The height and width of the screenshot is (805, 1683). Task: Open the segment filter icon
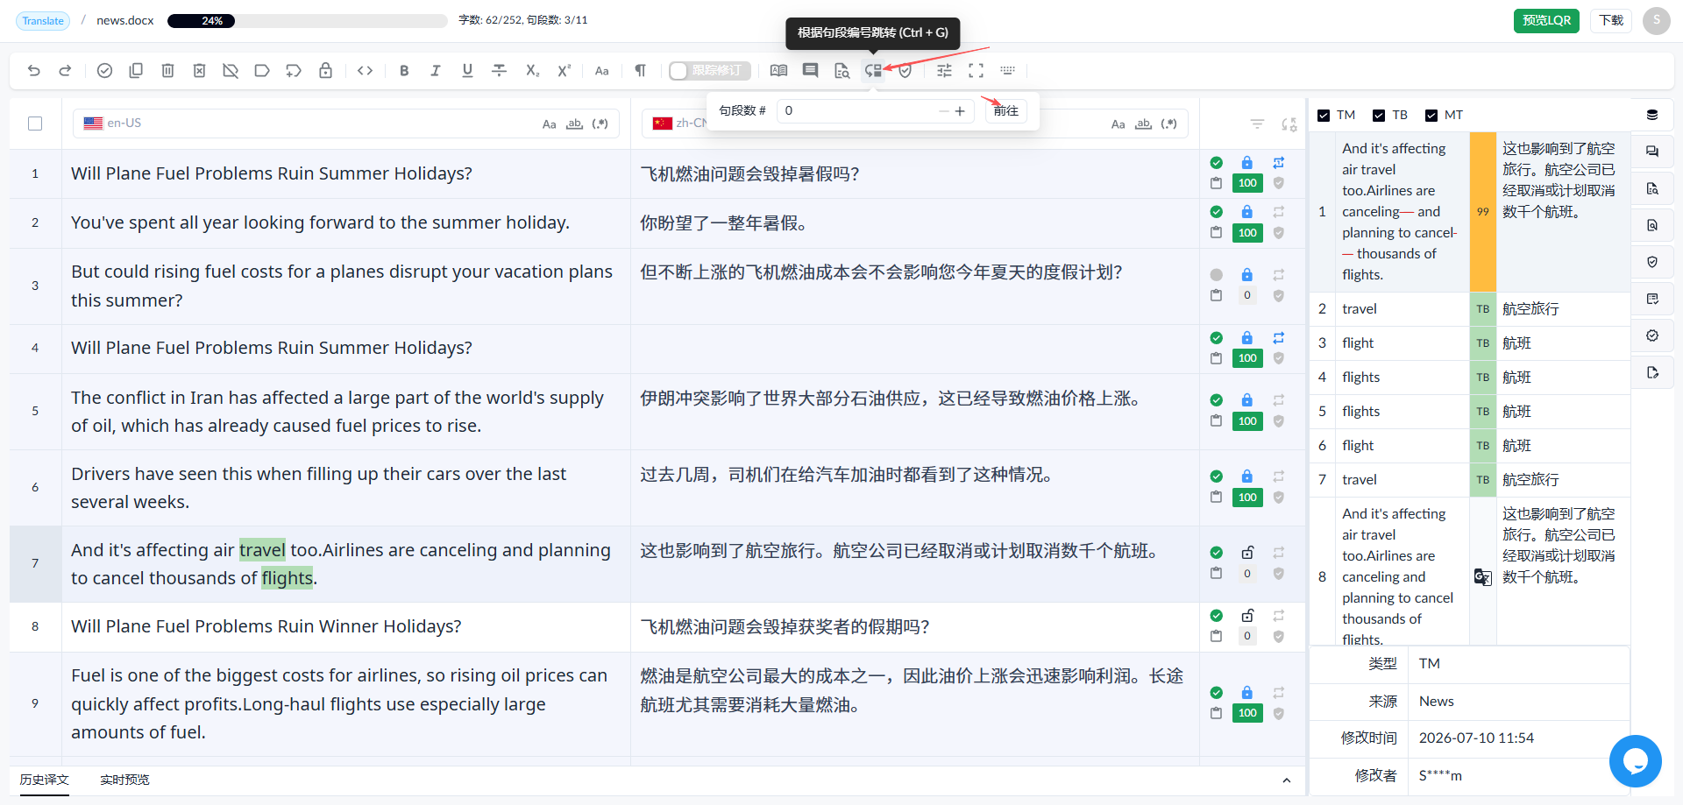point(1257,124)
